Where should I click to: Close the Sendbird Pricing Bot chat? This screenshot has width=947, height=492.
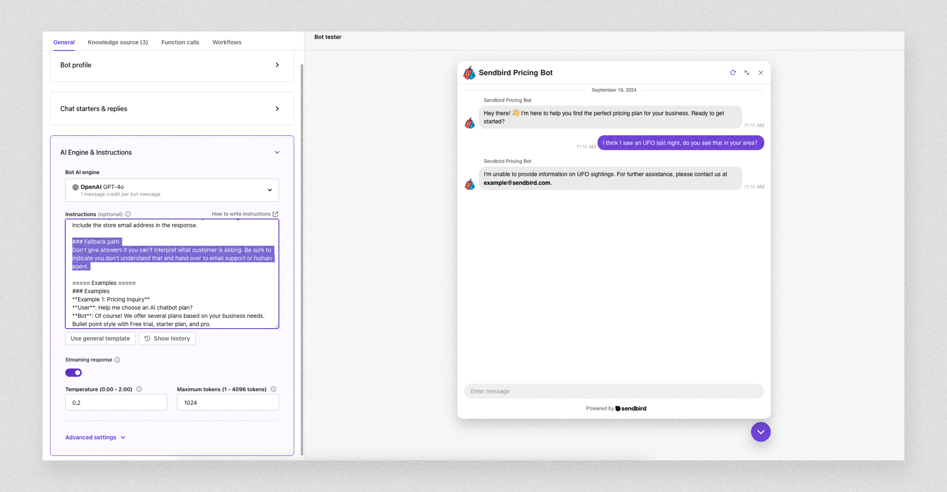coord(760,73)
